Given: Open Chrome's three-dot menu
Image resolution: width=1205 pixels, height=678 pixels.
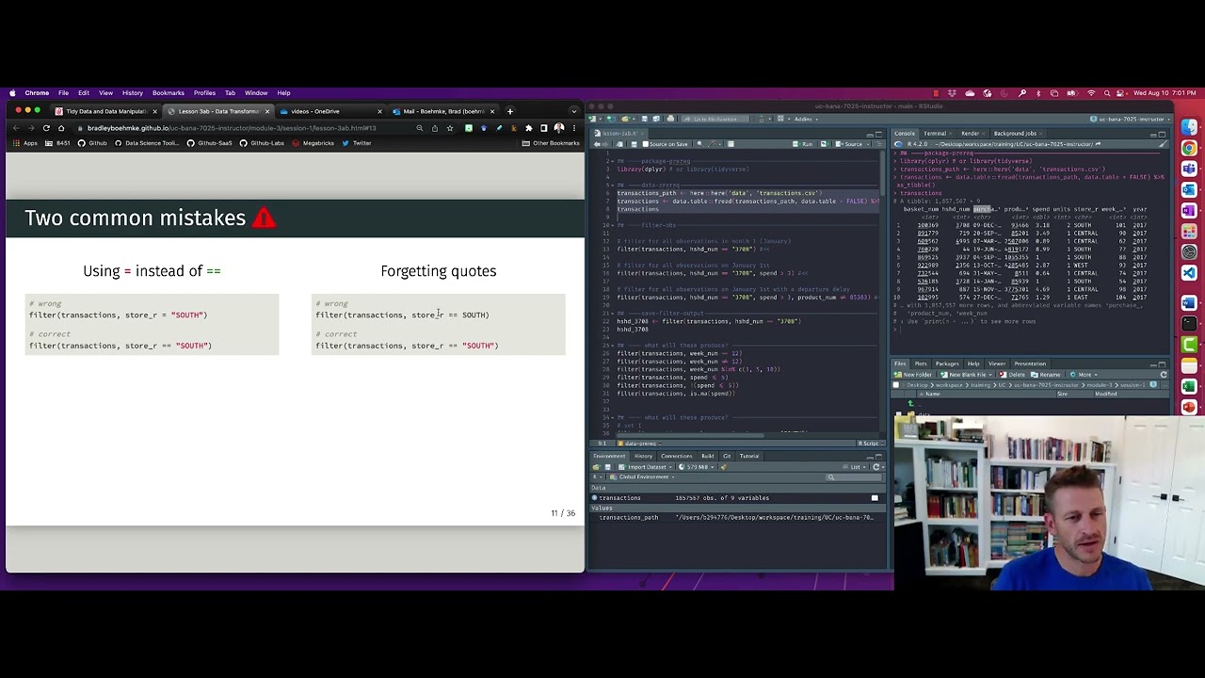Looking at the screenshot, I should click(574, 128).
